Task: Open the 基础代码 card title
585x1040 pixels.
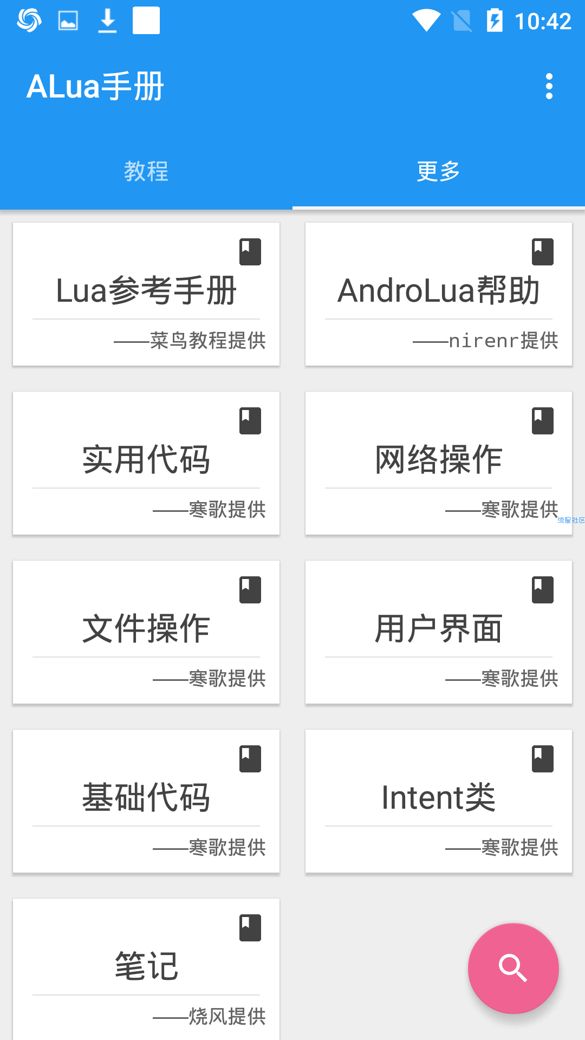Action: pos(146,797)
